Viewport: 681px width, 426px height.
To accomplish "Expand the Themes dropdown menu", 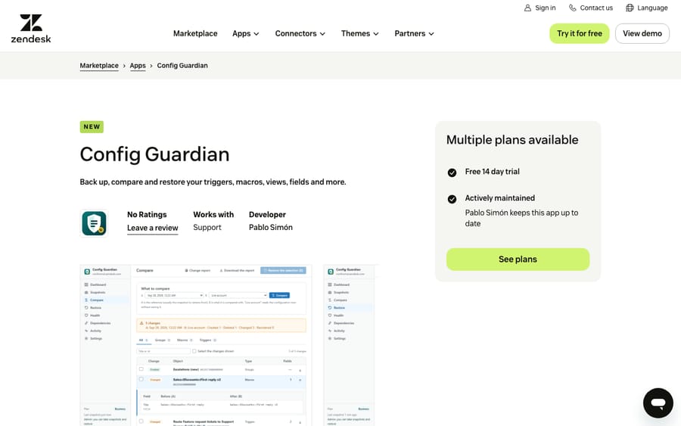I will coord(360,33).
